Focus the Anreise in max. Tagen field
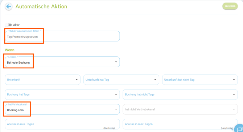 180,124
